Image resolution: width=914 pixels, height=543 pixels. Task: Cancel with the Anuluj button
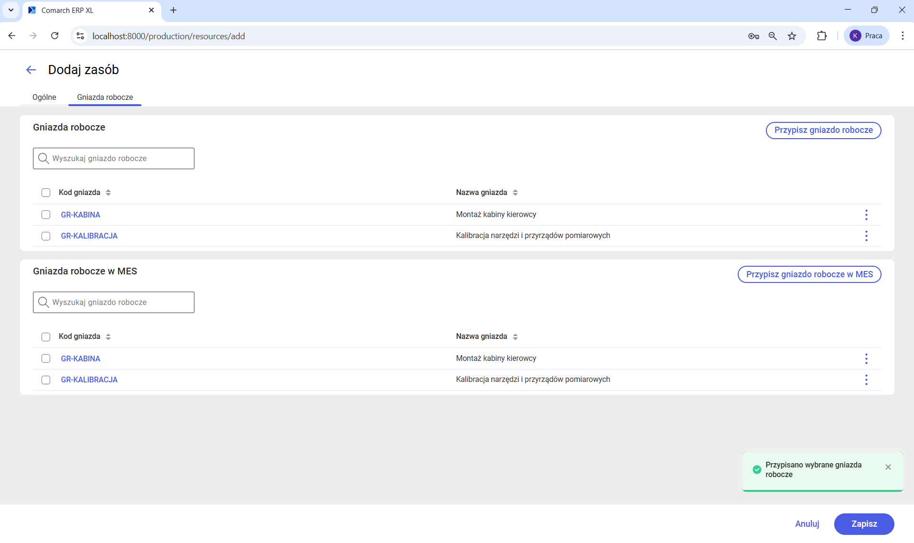click(x=807, y=524)
